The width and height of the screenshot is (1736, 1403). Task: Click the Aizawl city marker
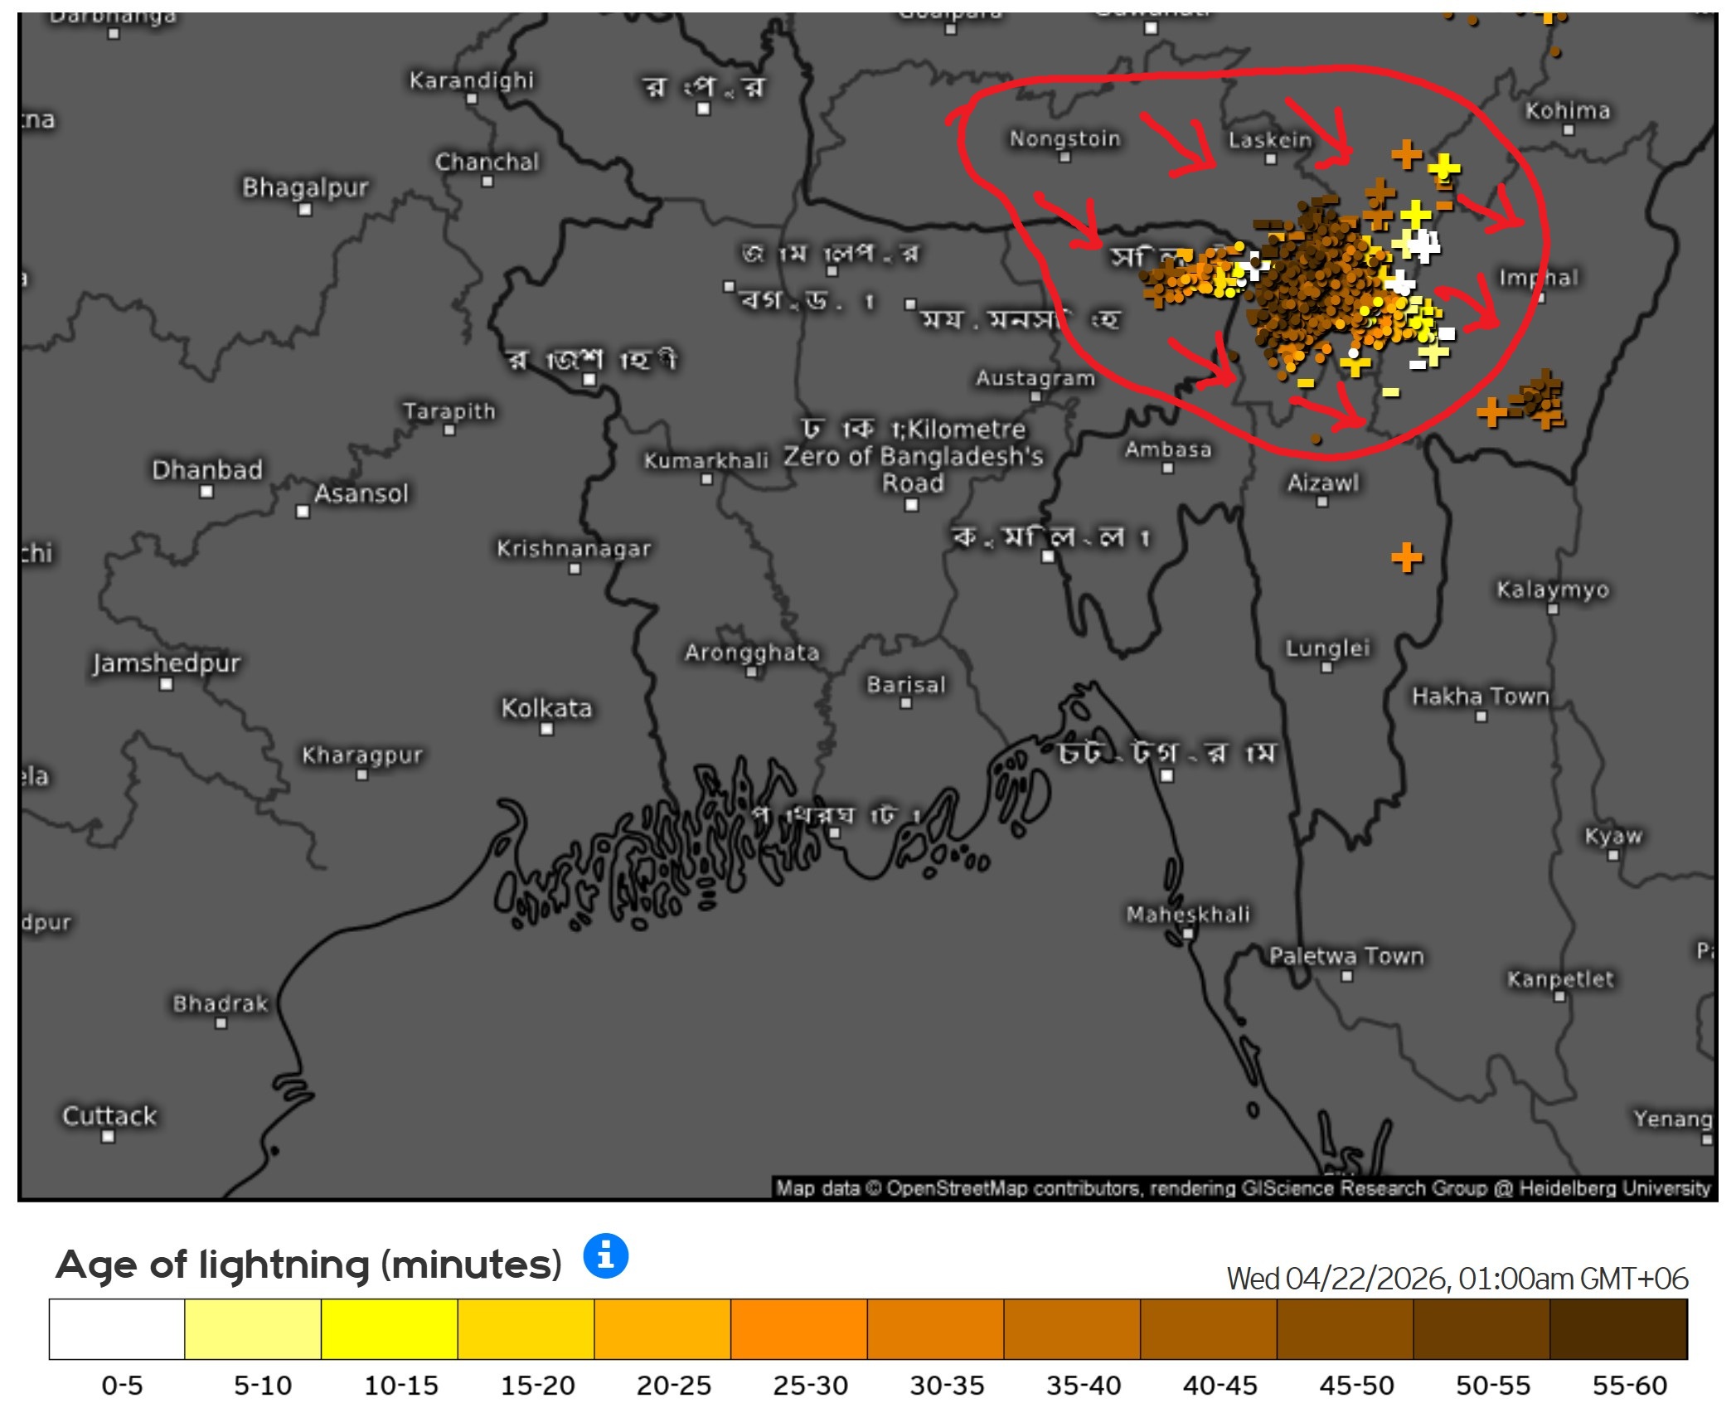[x=1322, y=502]
